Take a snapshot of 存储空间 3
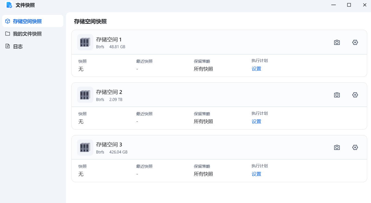Viewport: 371px width, 203px height. [337, 148]
